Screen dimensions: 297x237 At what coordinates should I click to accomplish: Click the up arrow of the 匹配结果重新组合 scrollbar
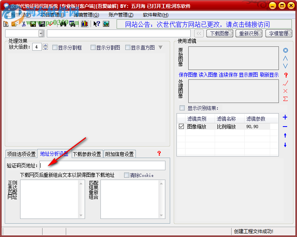point(161,184)
